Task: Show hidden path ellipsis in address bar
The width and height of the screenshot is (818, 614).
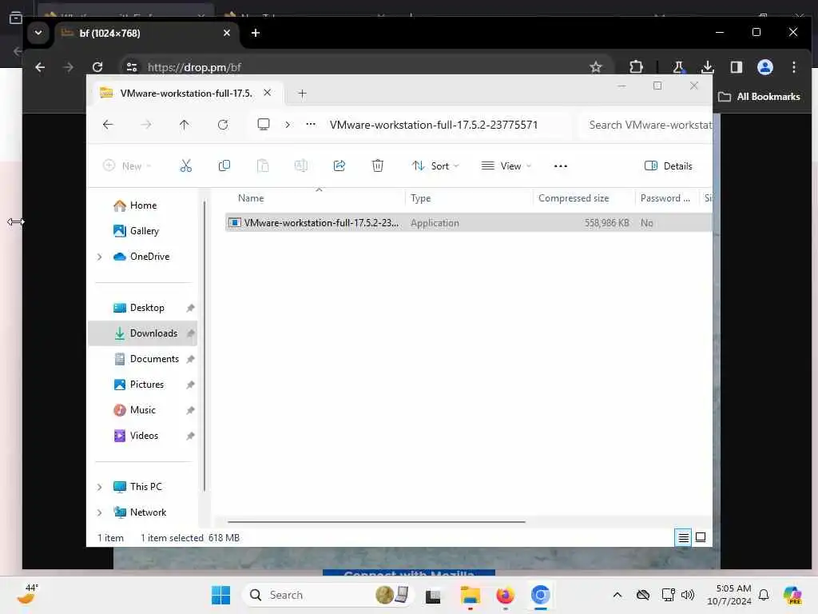Action: click(311, 124)
